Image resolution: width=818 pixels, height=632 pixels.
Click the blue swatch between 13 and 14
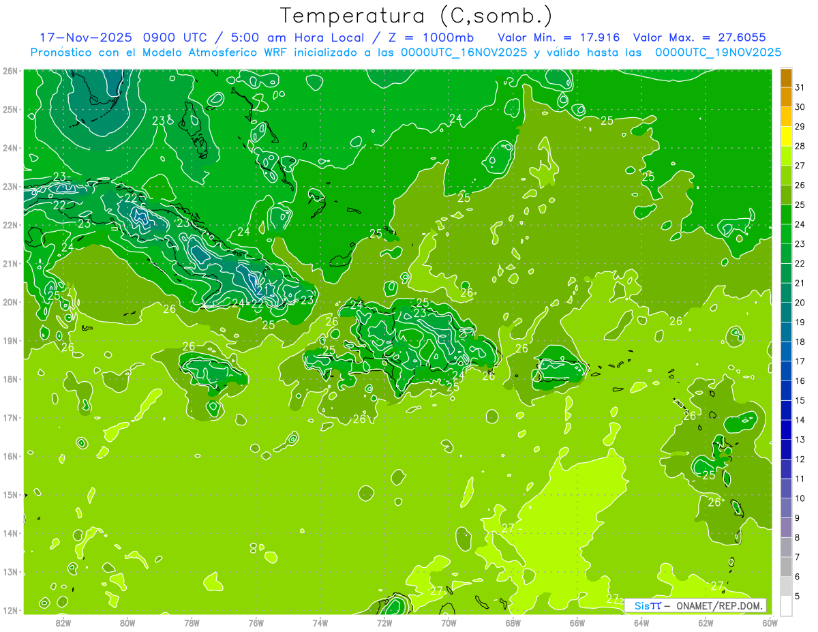point(787,430)
